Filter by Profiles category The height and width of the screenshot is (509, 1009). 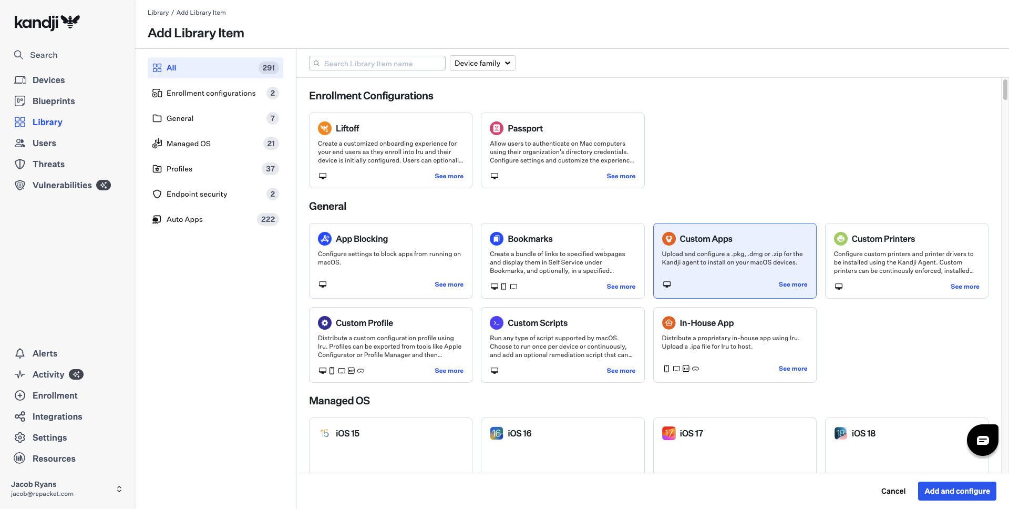pyautogui.click(x=215, y=169)
